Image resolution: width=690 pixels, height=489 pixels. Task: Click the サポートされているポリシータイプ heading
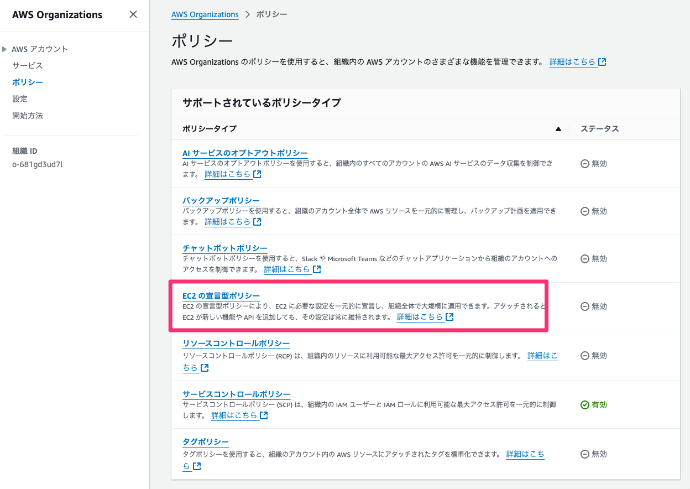[x=262, y=102]
